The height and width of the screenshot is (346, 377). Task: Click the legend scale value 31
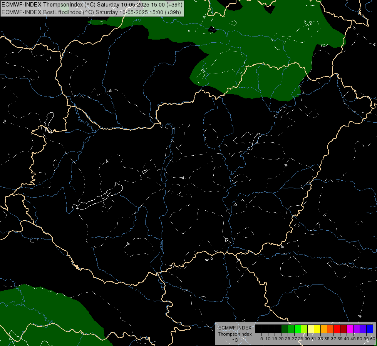click(x=314, y=339)
